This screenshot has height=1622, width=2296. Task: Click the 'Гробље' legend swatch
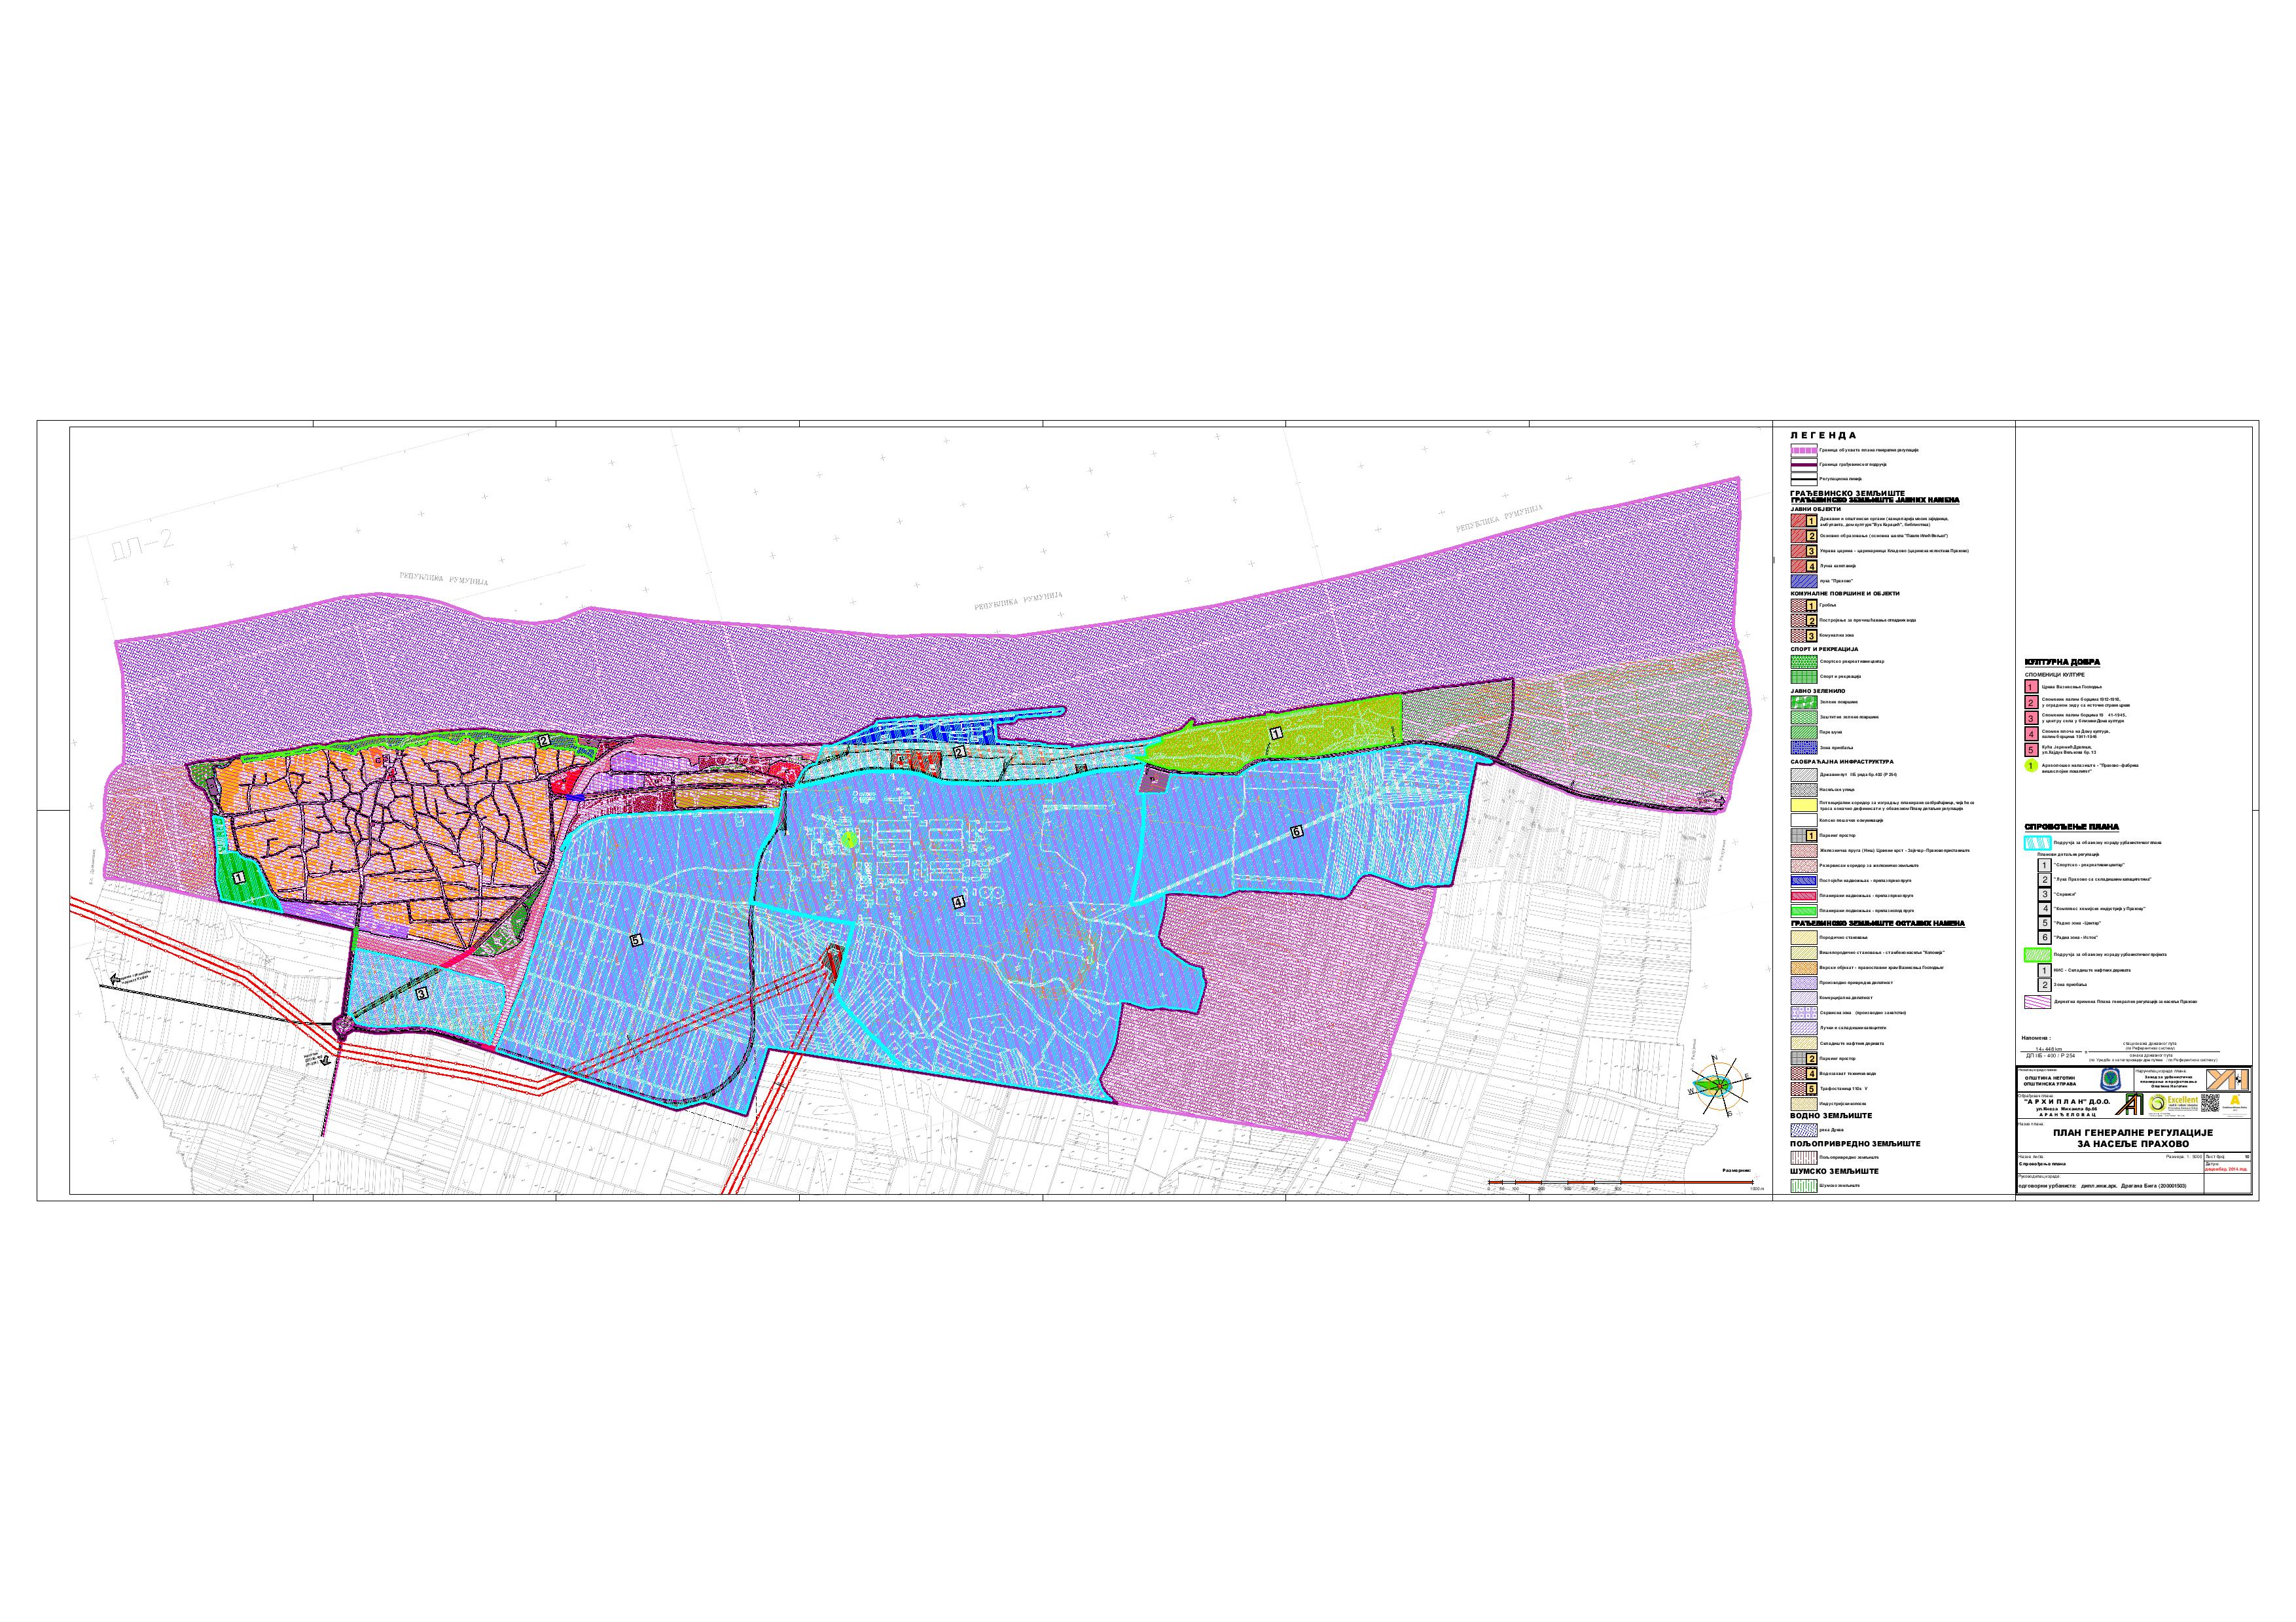point(1805,606)
